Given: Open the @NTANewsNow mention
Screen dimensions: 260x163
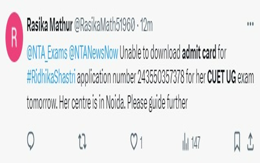Looking at the screenshot, I should [93, 53].
